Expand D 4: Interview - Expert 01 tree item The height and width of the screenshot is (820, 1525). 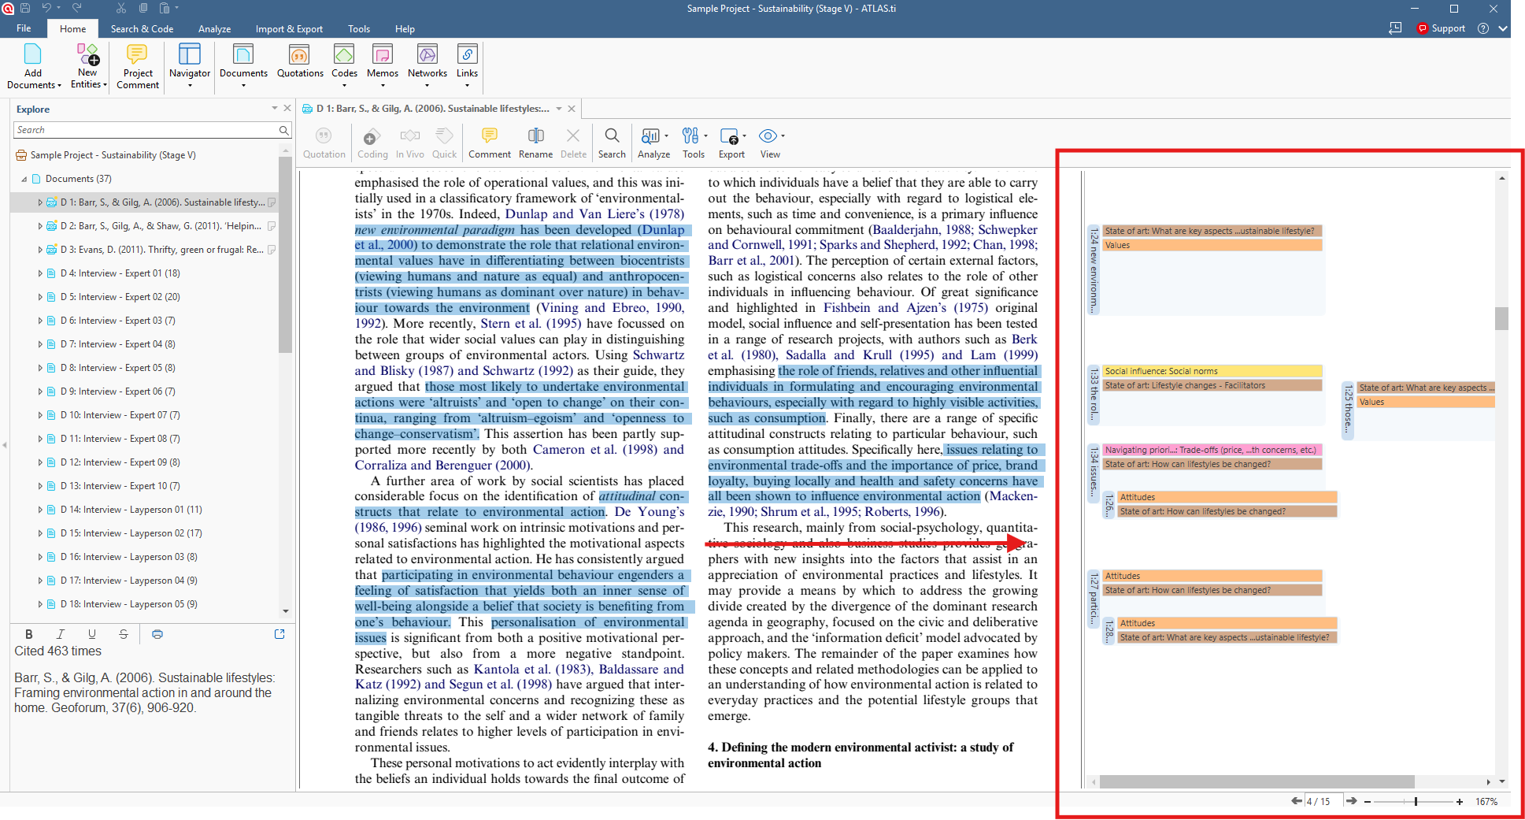(40, 273)
